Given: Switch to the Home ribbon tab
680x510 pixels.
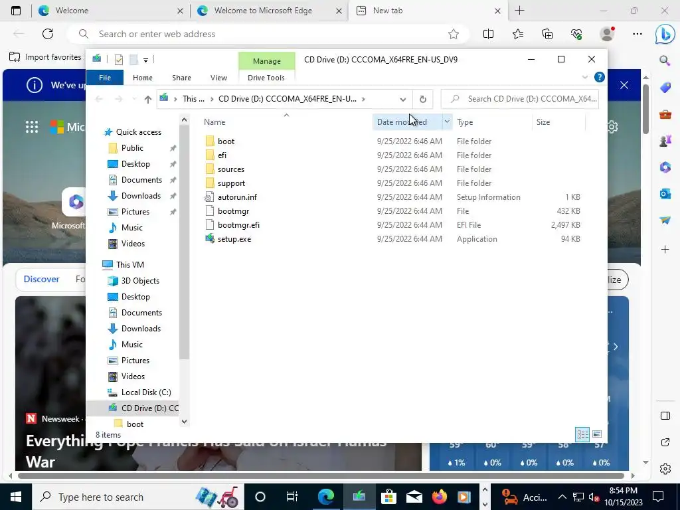Looking at the screenshot, I should pos(142,78).
